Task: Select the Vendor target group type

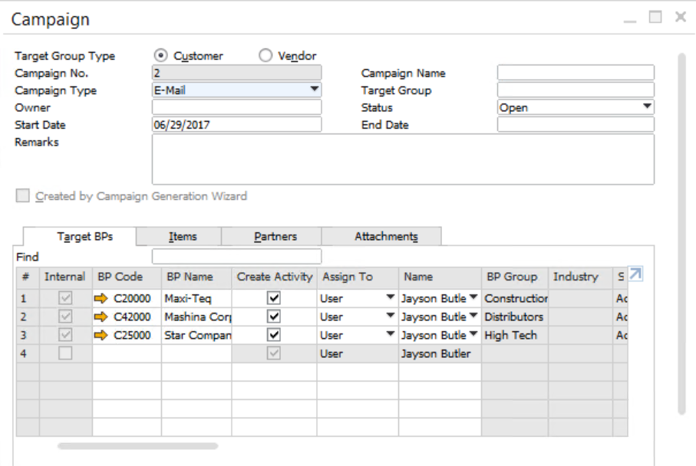Action: point(266,55)
